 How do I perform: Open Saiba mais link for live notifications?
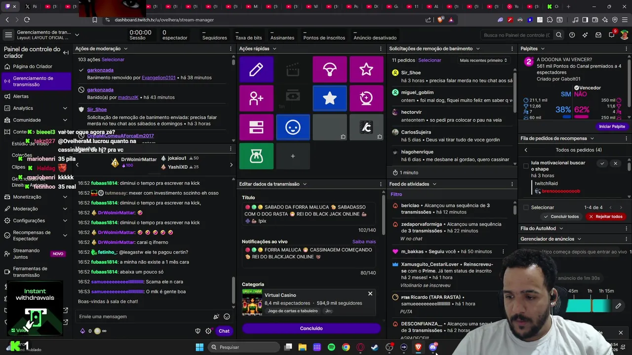(x=364, y=242)
